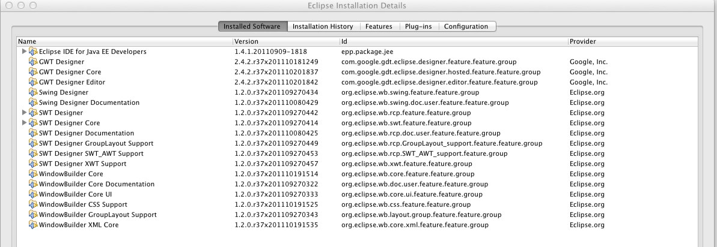
Task: Click the Eclipse IDE for Java EE Developers feature icon
Action: [x=33, y=52]
